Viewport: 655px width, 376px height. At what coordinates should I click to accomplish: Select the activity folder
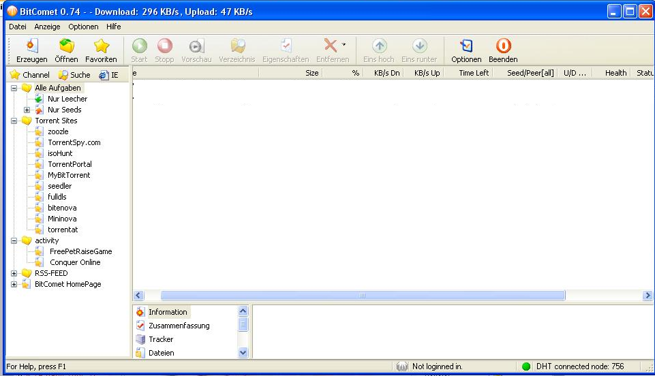[x=47, y=240]
